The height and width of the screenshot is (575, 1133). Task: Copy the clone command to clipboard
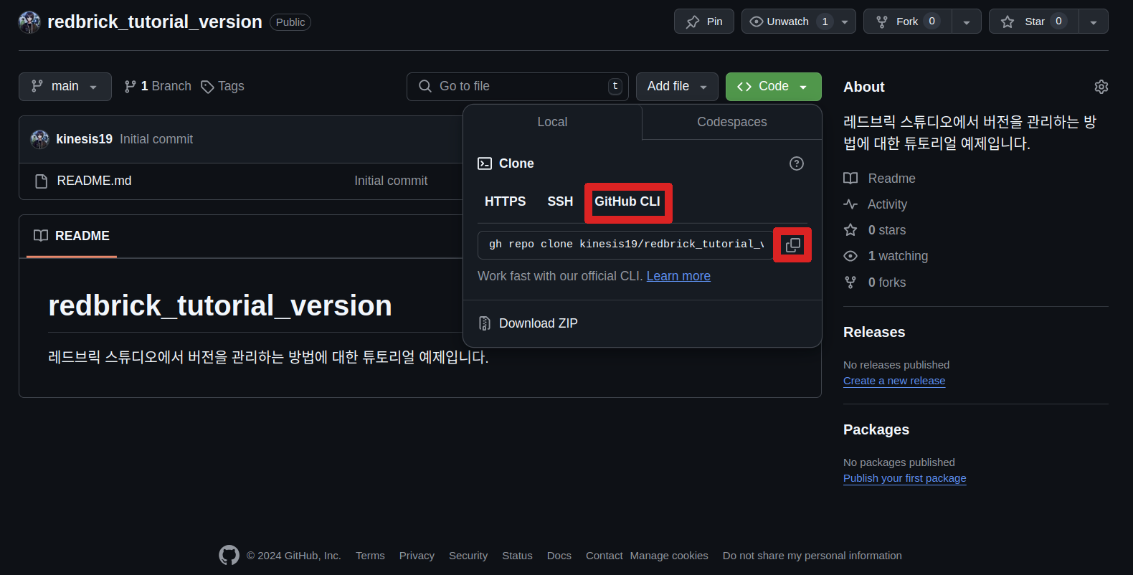(x=792, y=245)
